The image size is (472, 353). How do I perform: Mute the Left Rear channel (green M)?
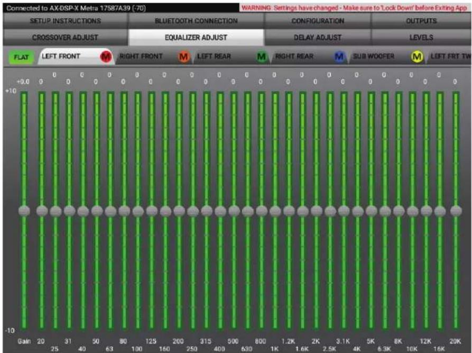pyautogui.click(x=261, y=57)
